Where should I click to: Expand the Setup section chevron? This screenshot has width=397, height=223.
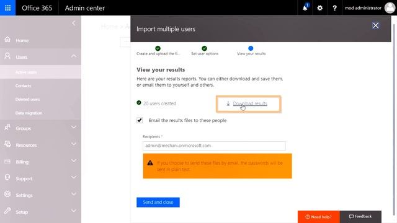coord(74,211)
